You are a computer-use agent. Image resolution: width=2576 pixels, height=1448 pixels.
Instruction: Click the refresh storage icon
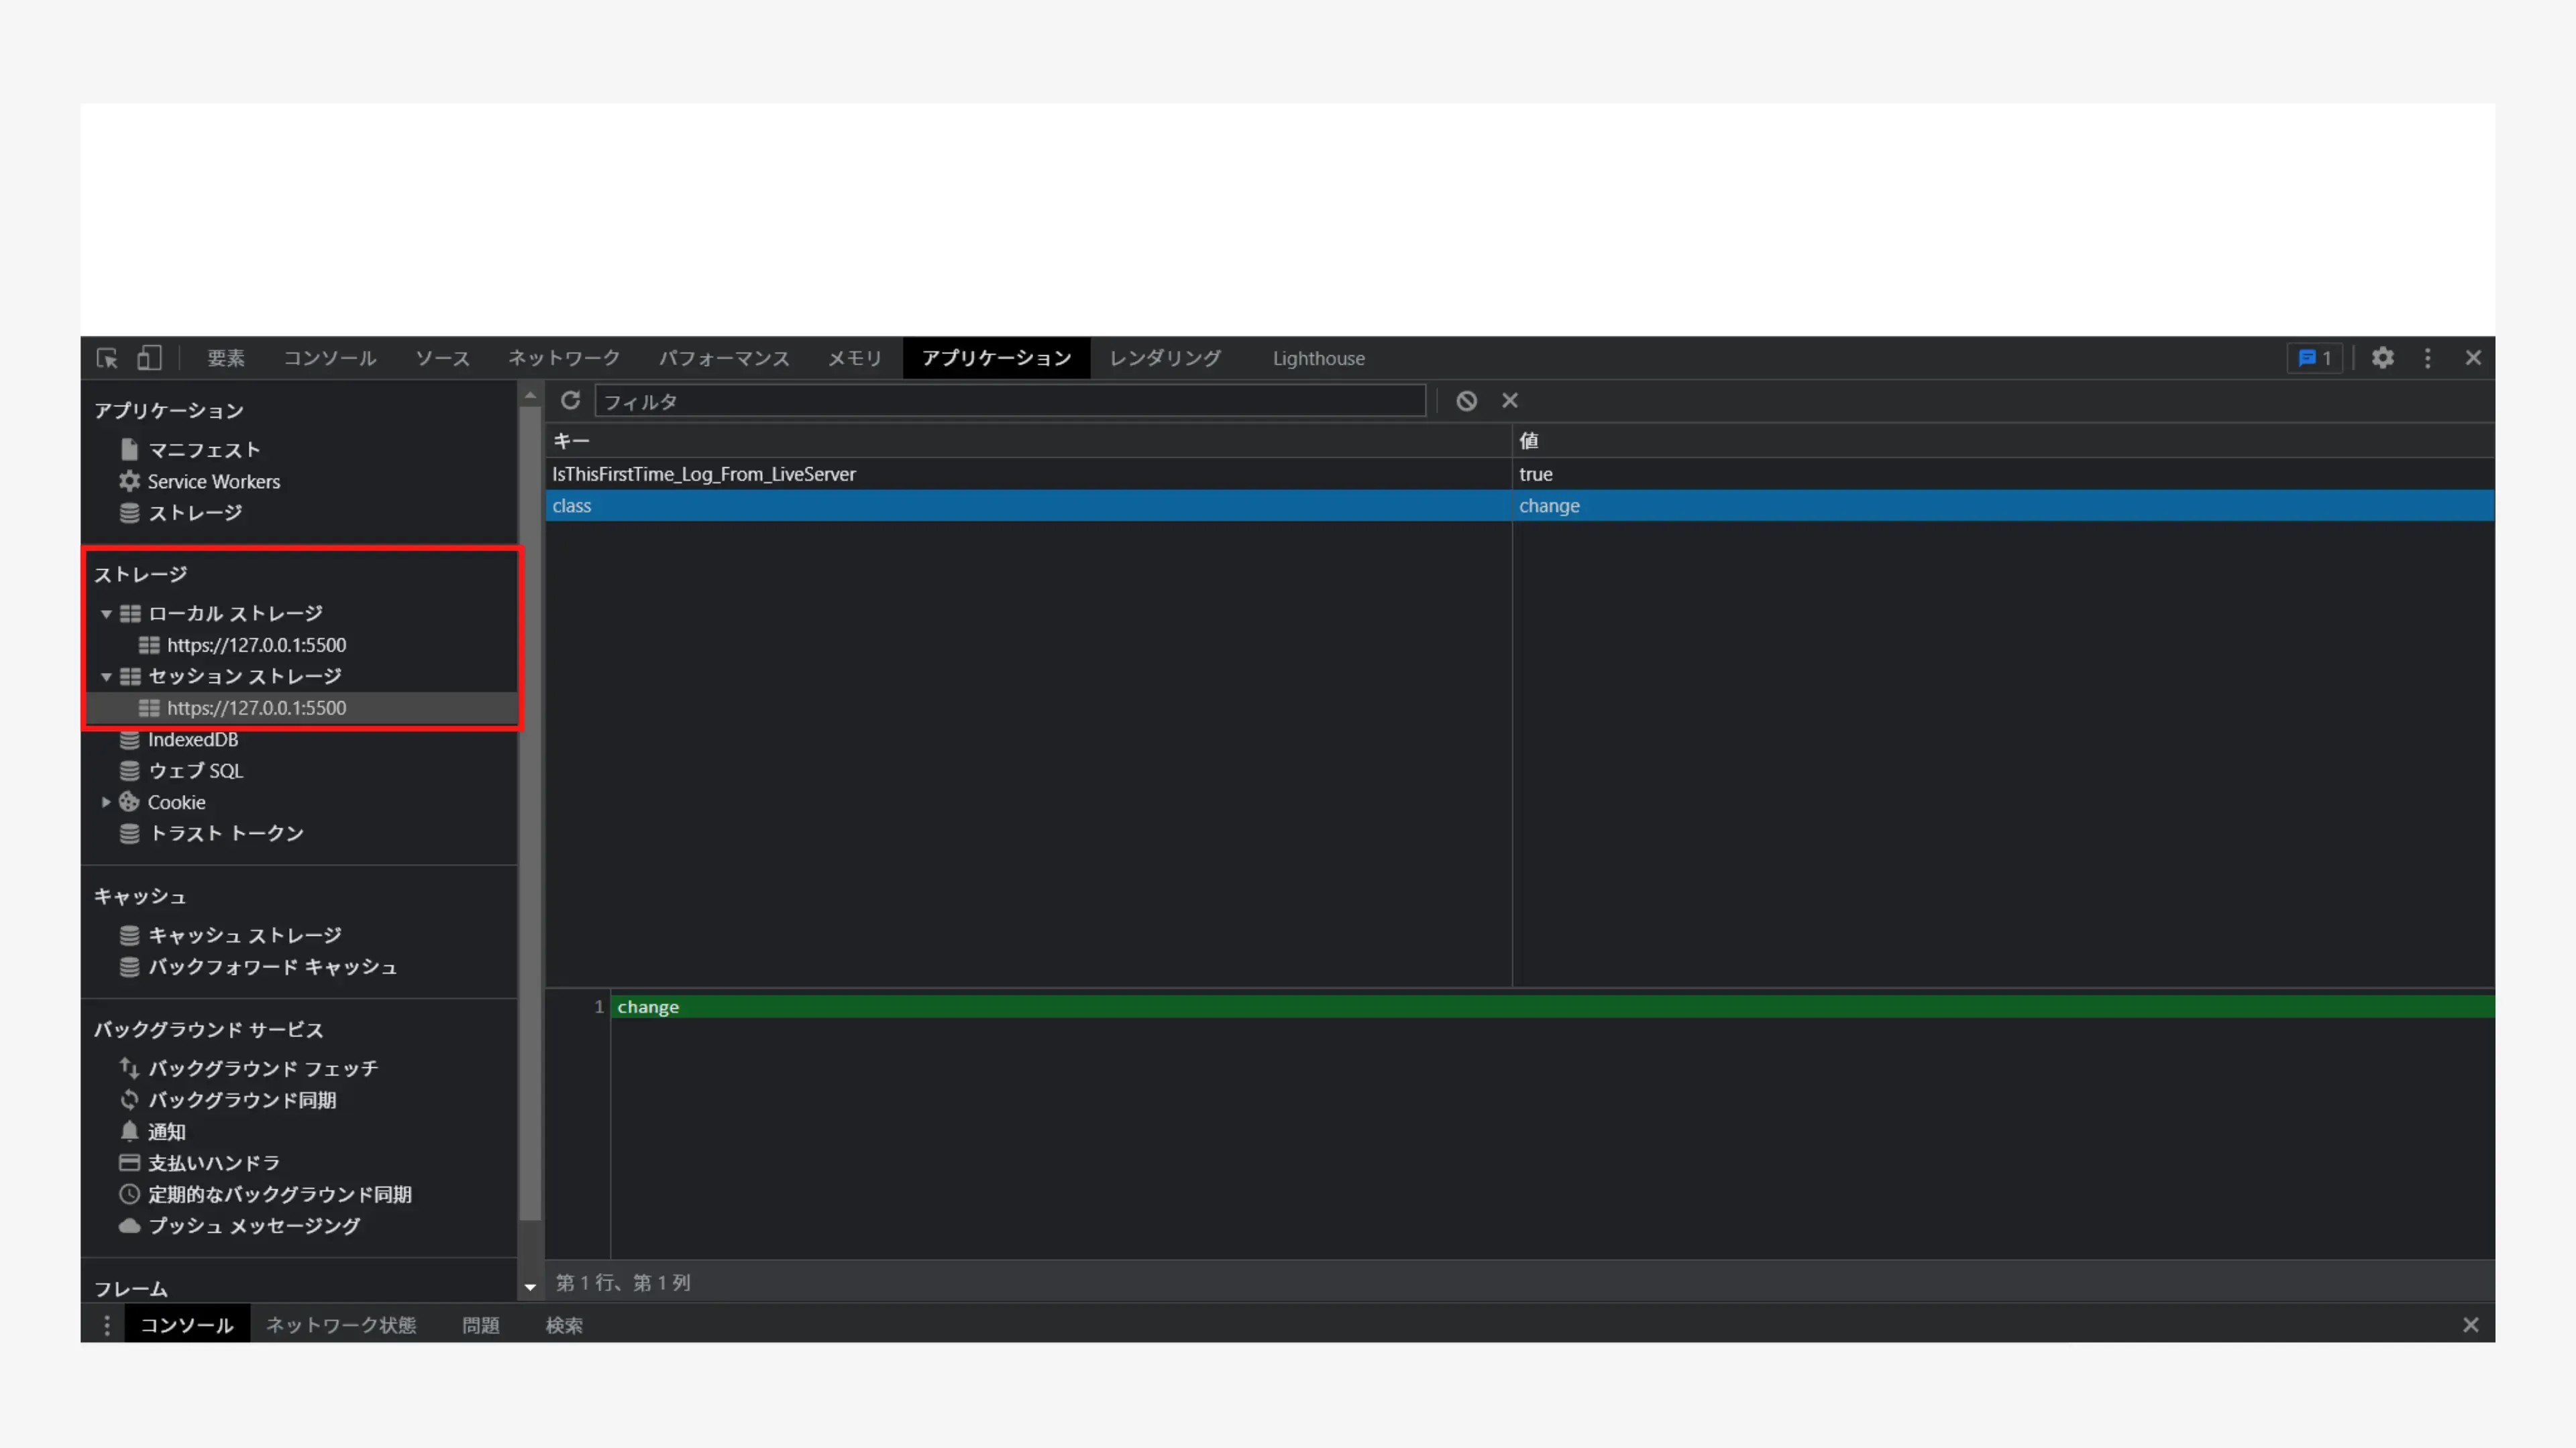coord(570,401)
